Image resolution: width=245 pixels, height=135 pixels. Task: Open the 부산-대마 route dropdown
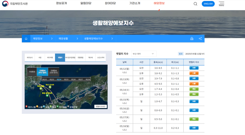(x=143, y=54)
